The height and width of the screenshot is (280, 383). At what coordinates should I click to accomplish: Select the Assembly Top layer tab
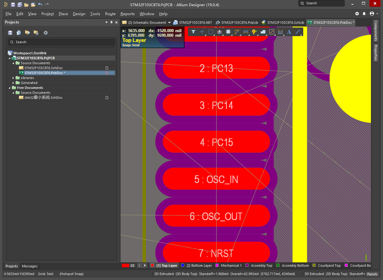[x=259, y=265]
